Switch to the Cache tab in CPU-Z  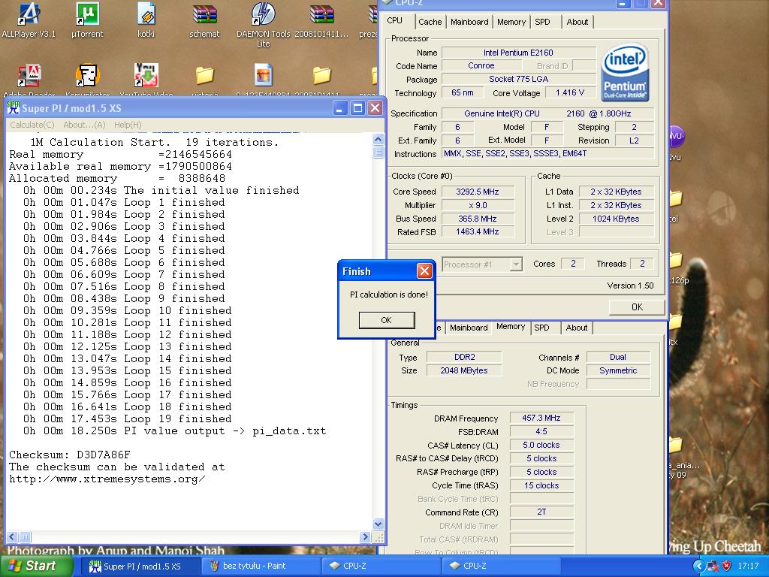[x=430, y=22]
